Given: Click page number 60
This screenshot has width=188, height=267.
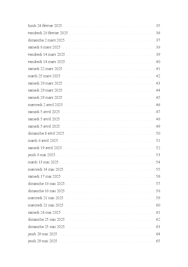Looking at the screenshot, I should [x=158, y=205].
